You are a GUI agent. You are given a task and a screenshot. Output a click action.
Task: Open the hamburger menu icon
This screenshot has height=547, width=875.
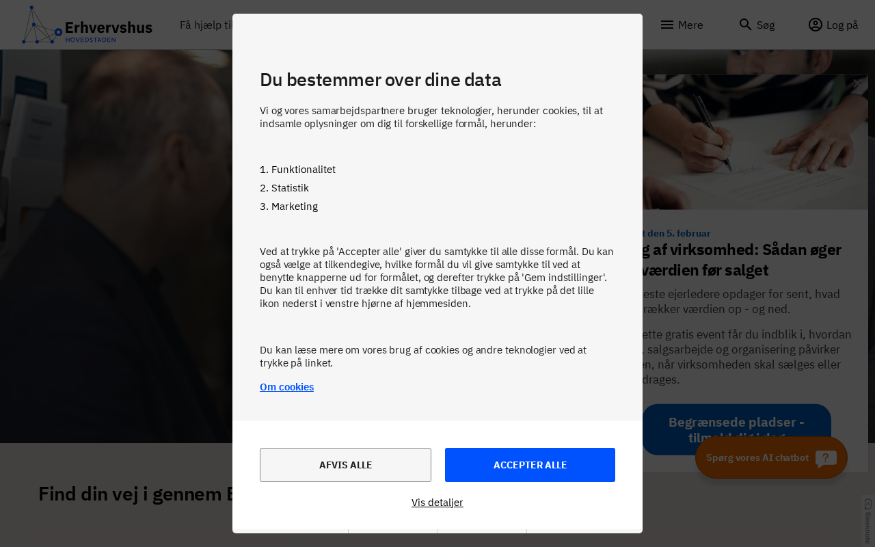pyautogui.click(x=667, y=25)
